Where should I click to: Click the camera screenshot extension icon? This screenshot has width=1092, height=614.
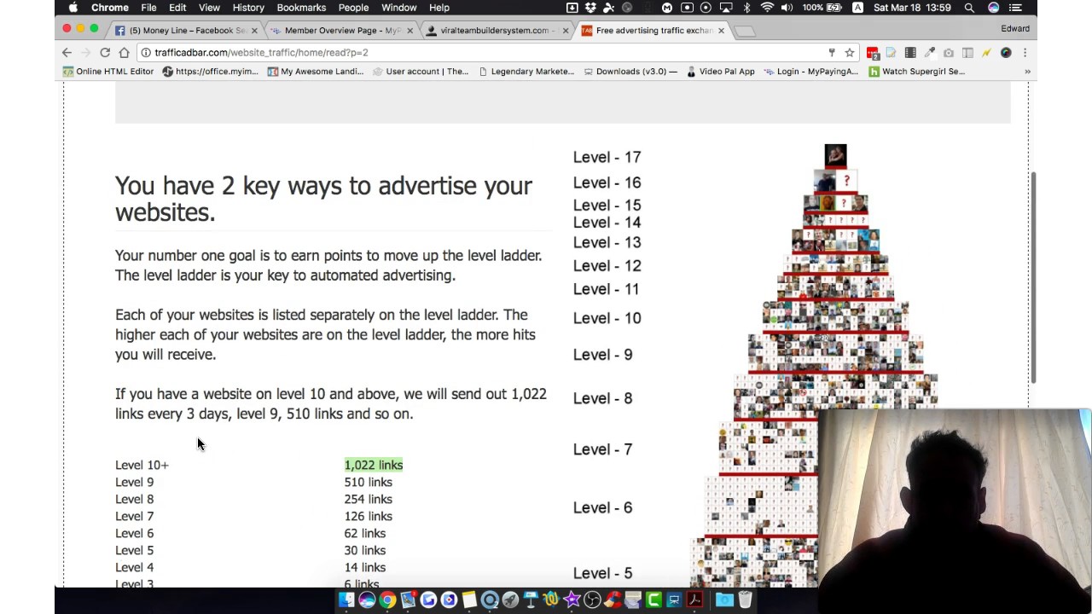[949, 53]
